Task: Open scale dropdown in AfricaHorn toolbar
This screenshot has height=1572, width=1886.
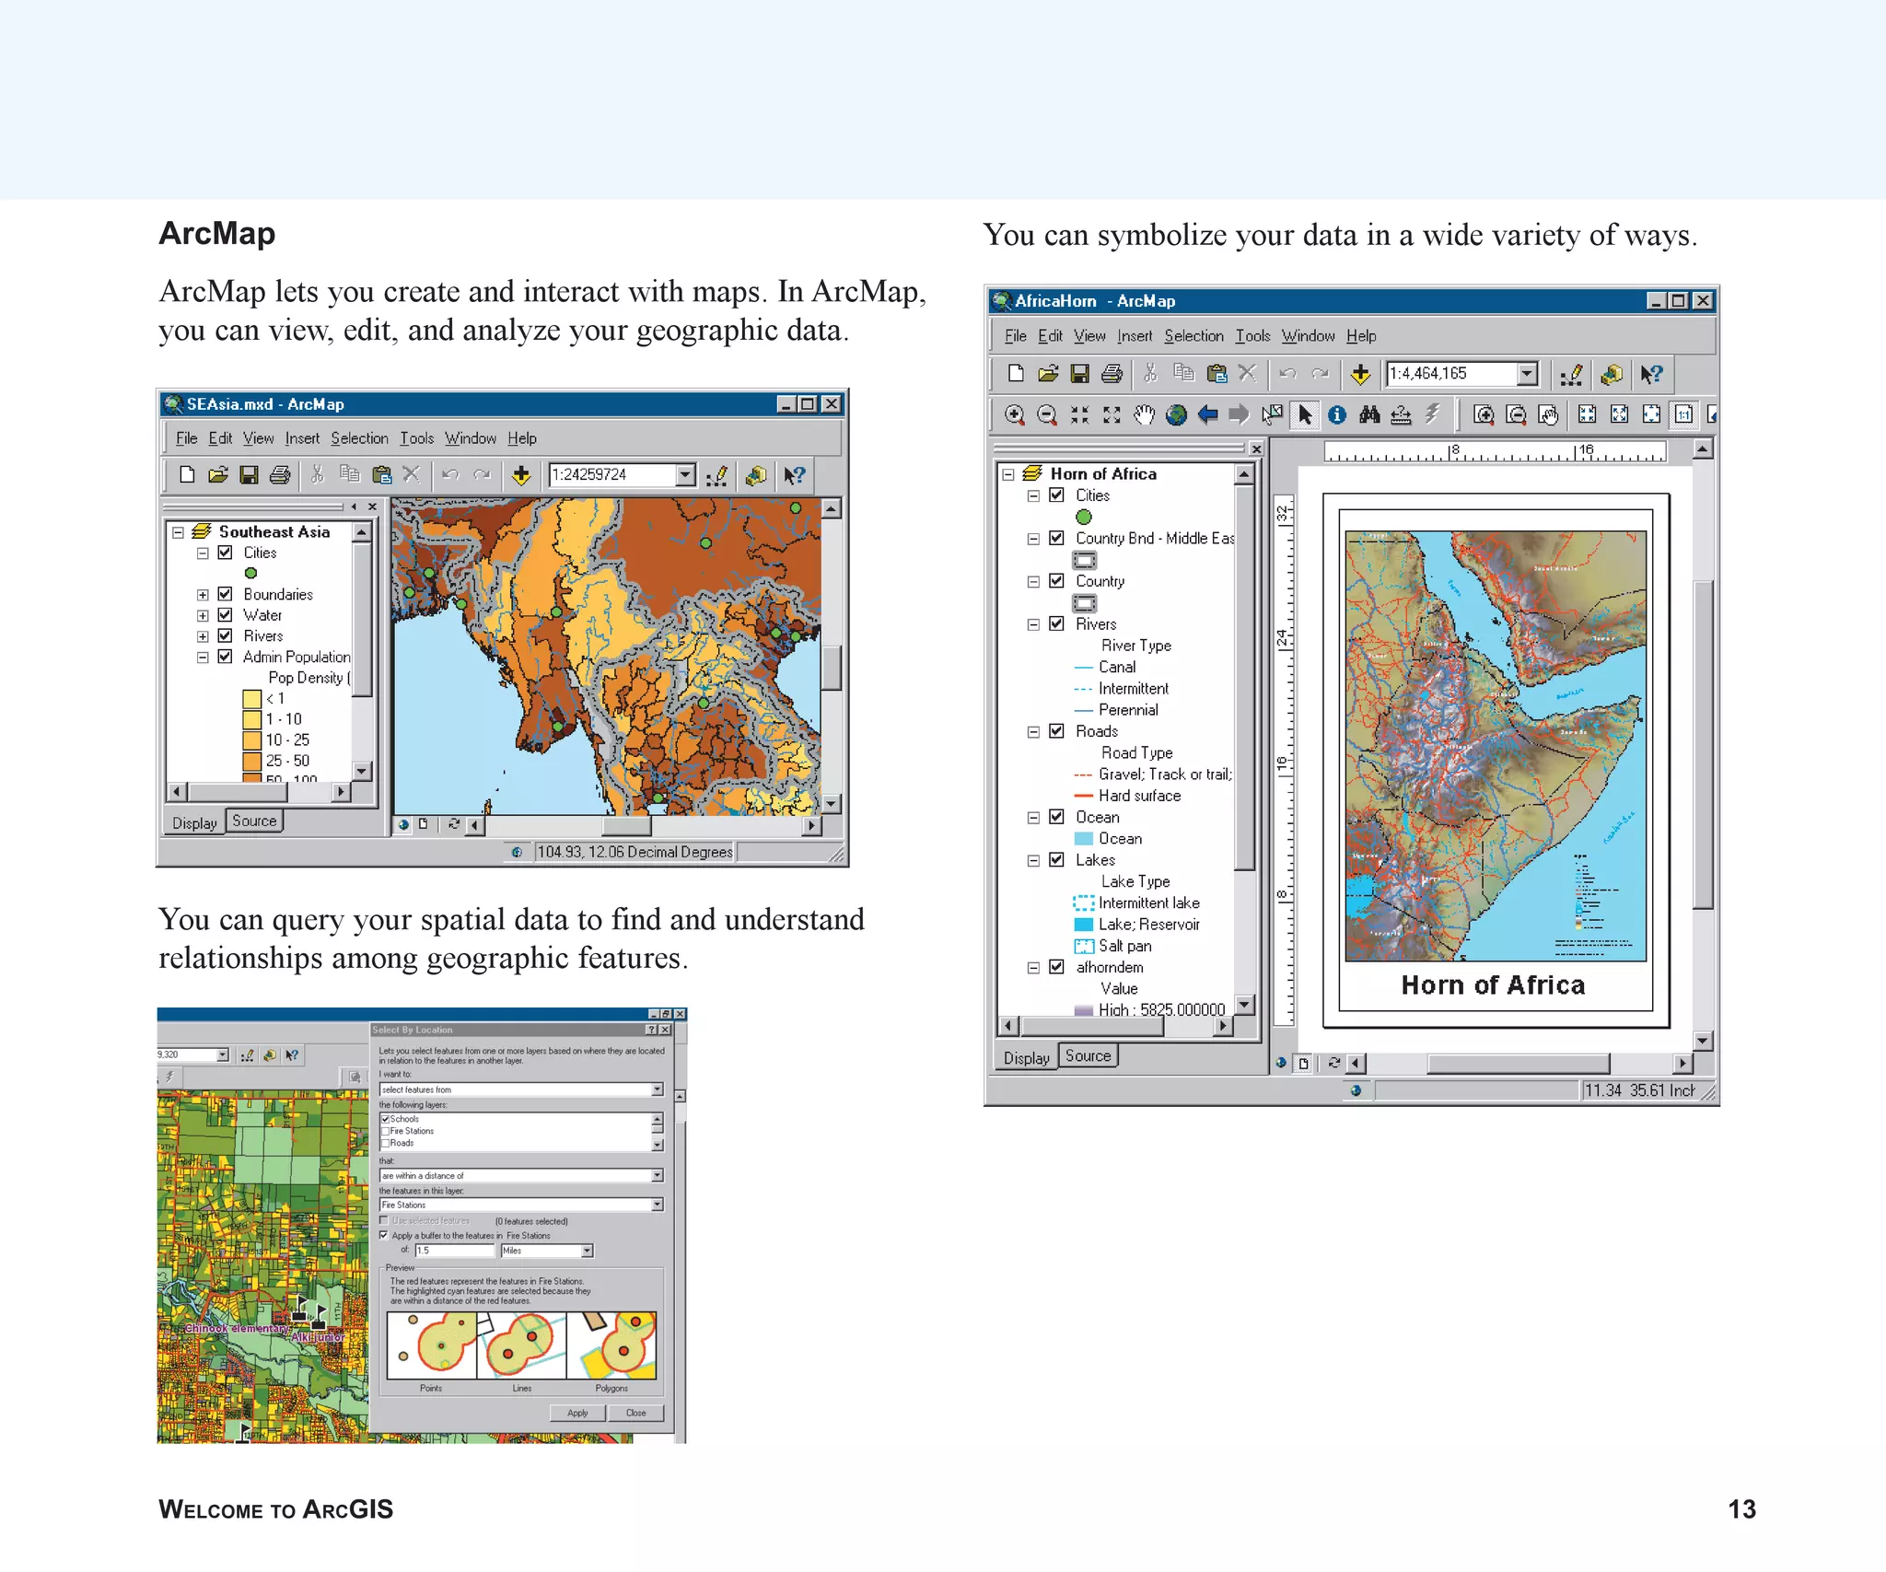Action: pos(1527,374)
